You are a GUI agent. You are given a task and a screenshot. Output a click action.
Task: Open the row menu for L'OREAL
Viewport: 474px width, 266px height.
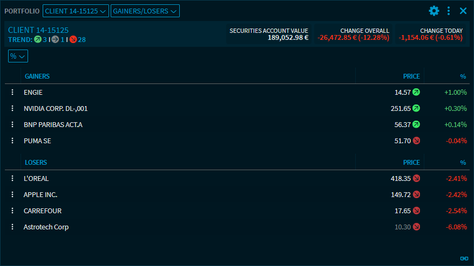12,179
